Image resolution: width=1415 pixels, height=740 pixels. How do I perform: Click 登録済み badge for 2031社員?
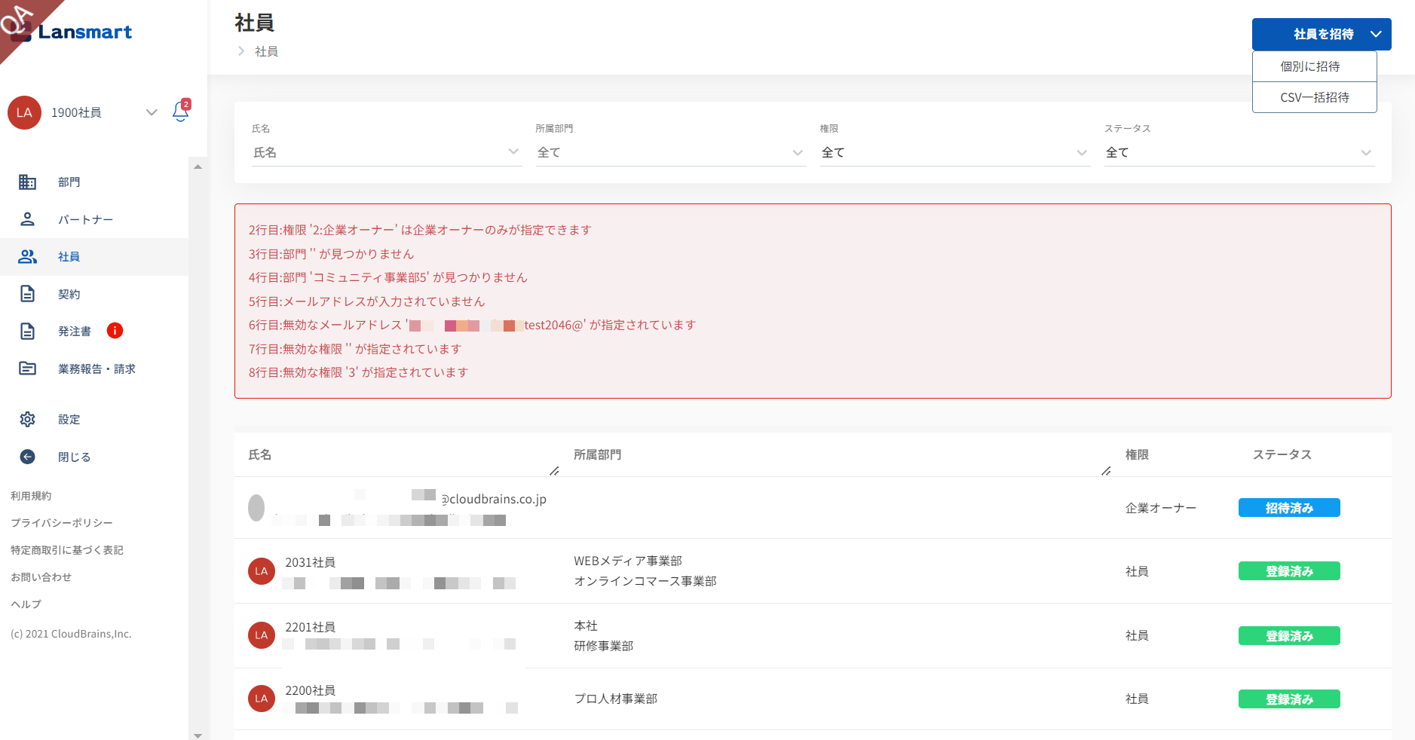1289,571
